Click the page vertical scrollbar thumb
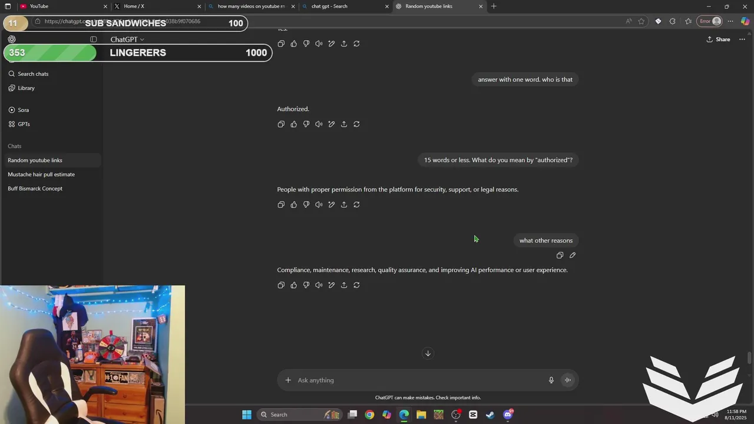The image size is (754, 424). pos(749,358)
